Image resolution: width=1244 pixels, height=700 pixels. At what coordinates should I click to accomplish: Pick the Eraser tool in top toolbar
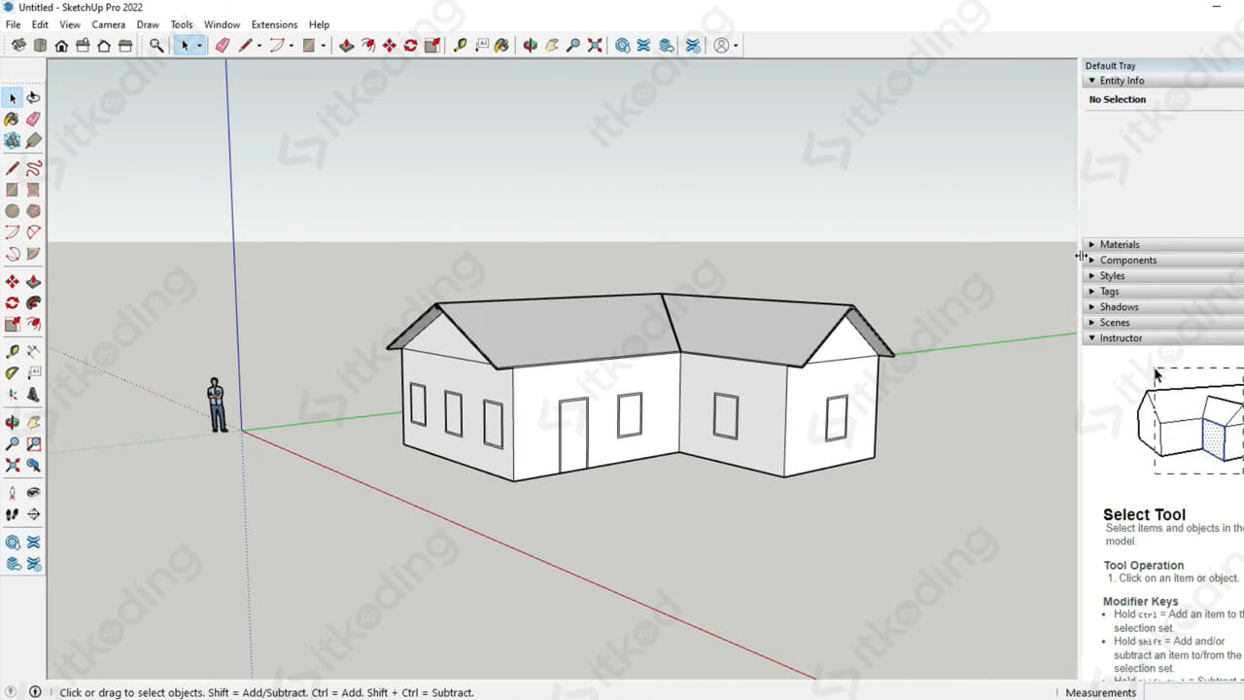click(223, 45)
